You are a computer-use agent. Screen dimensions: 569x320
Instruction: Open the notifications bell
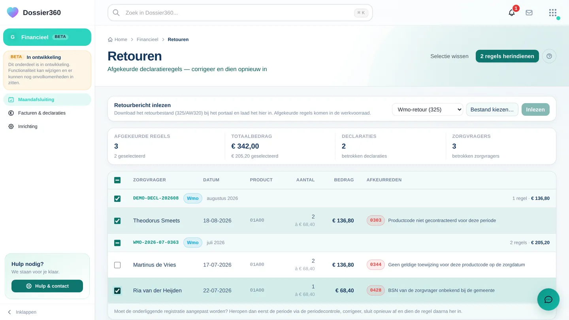point(512,13)
